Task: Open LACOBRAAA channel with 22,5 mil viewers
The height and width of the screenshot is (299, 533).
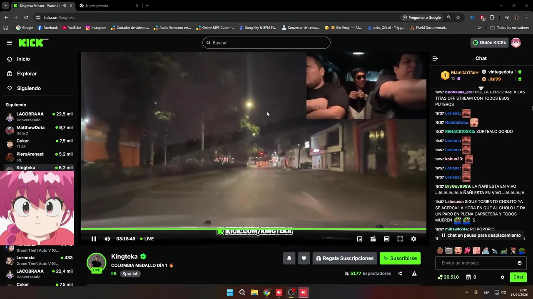Action: [39, 117]
